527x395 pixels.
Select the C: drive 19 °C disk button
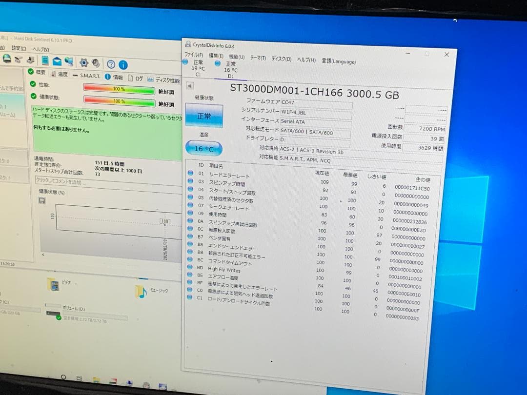(x=195, y=68)
